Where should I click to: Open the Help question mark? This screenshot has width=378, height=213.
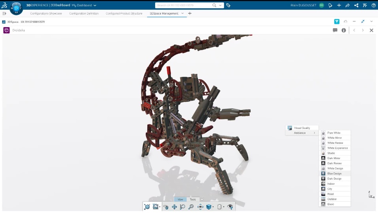(374, 5)
